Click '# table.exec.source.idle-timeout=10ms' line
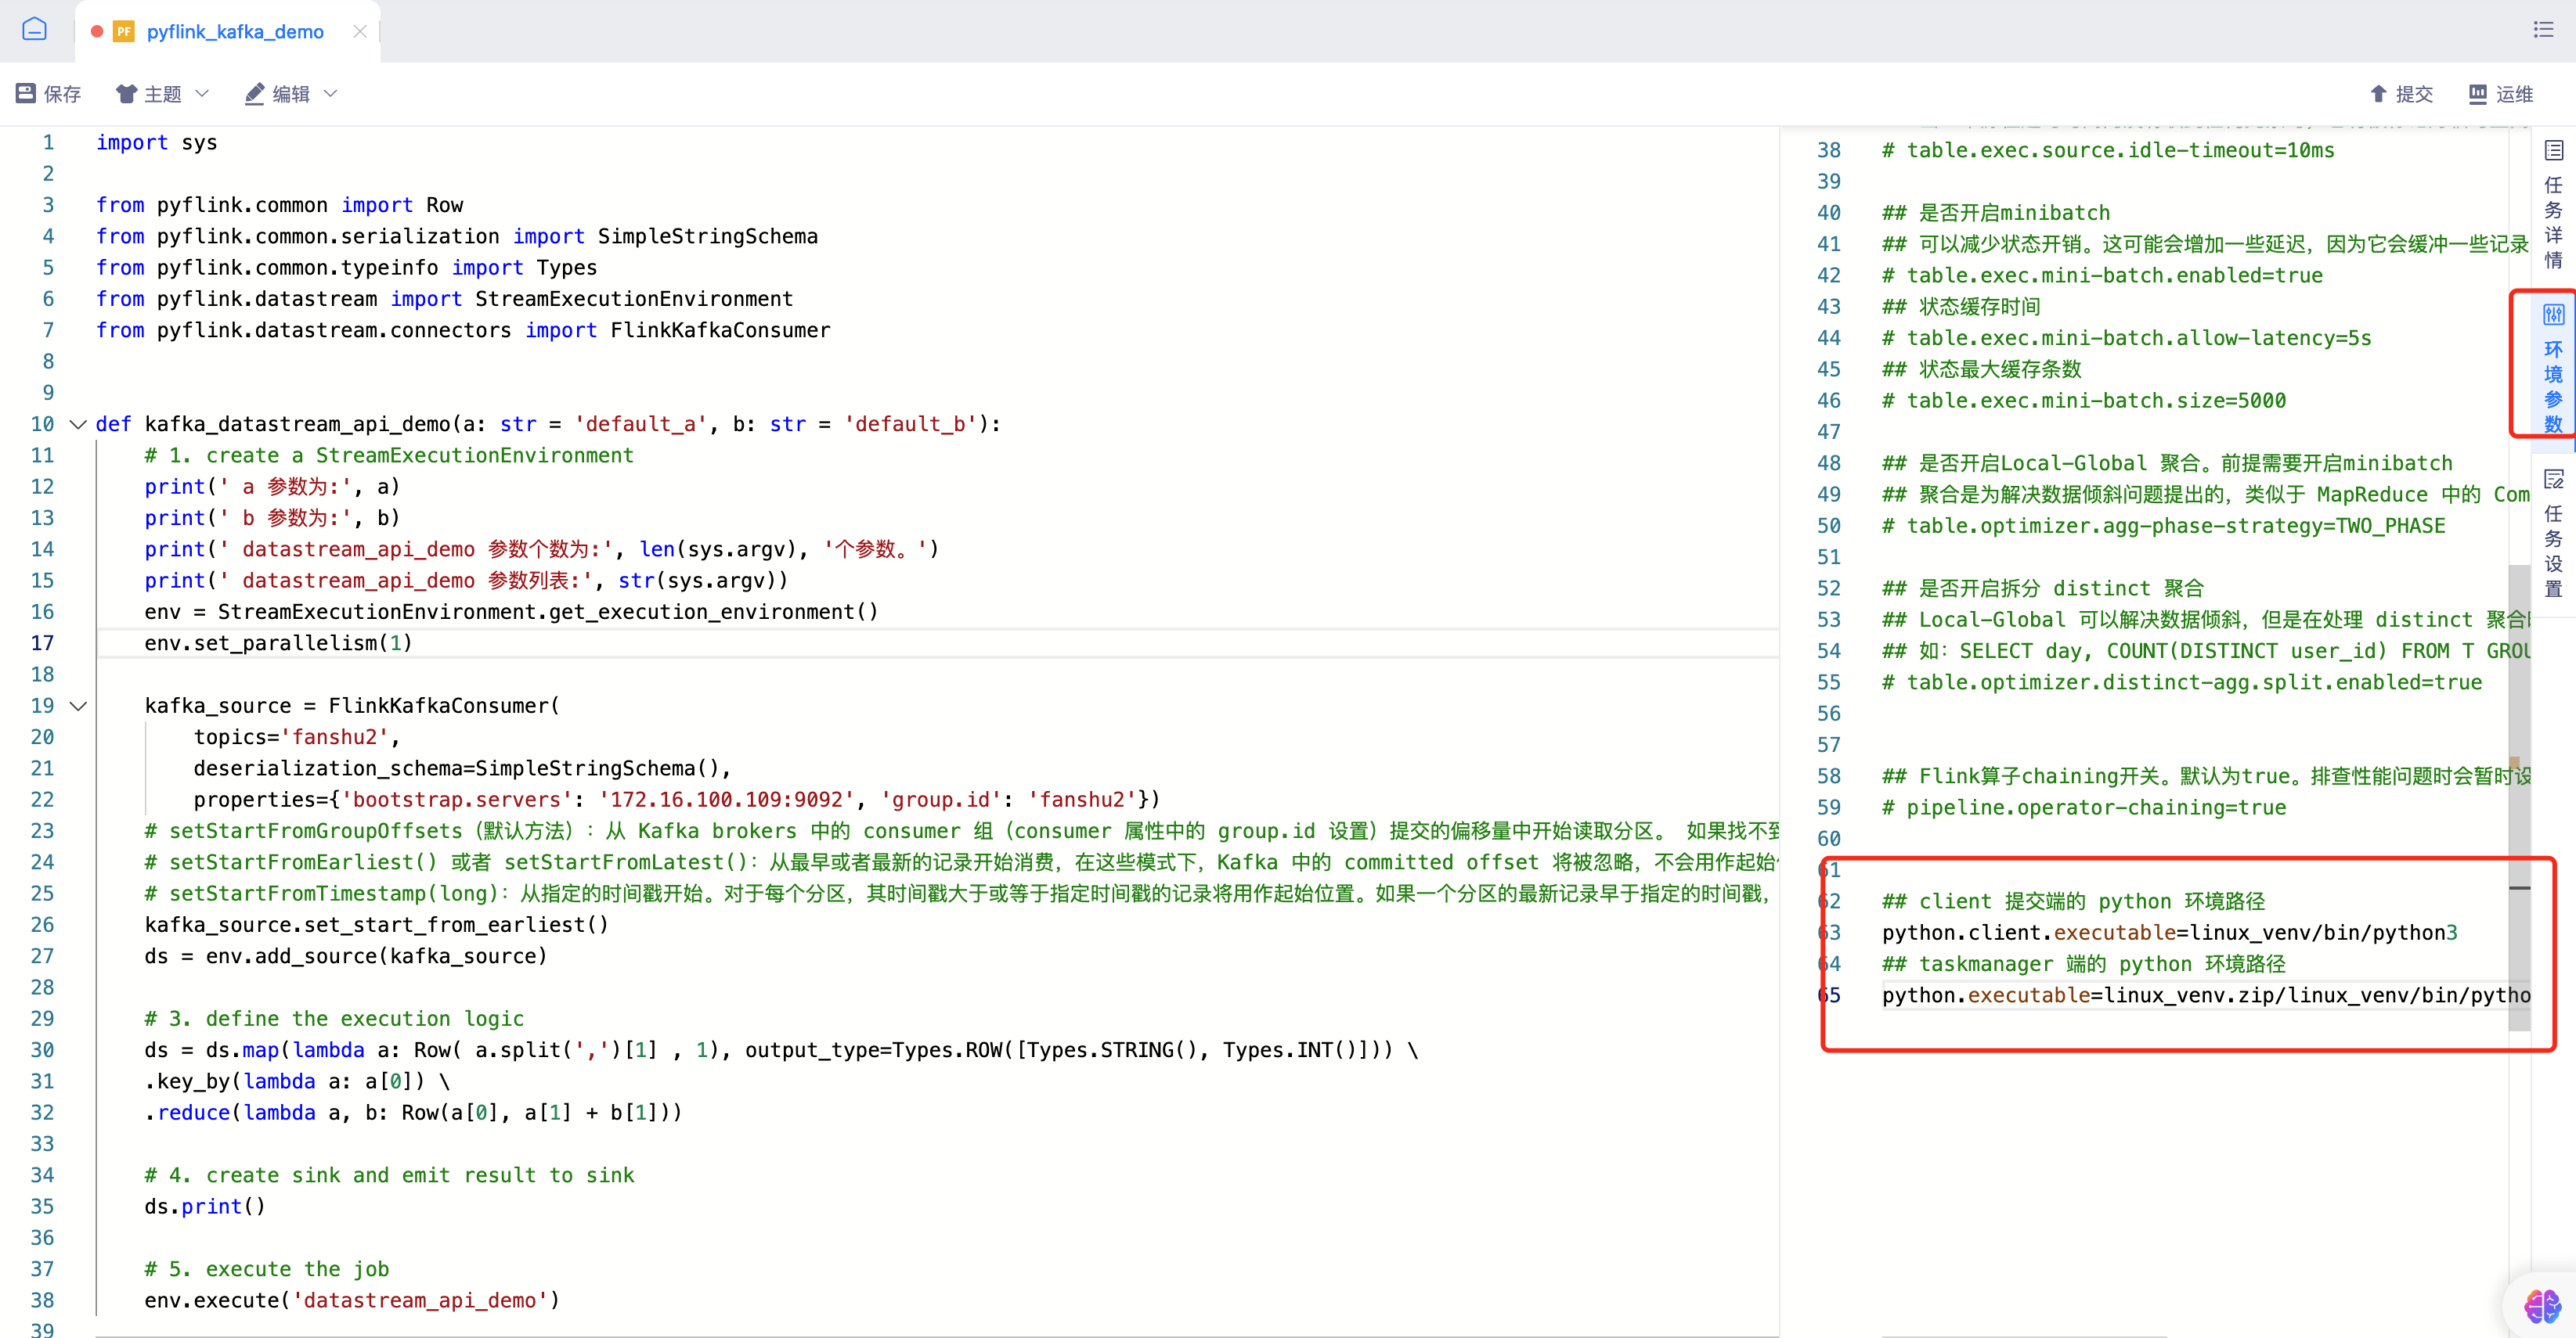Viewport: 2576px width, 1338px height. 2108,151
